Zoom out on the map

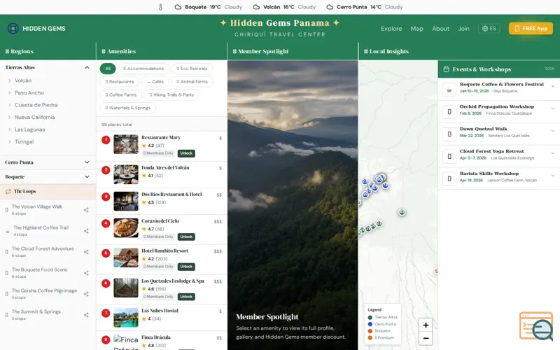(x=426, y=338)
